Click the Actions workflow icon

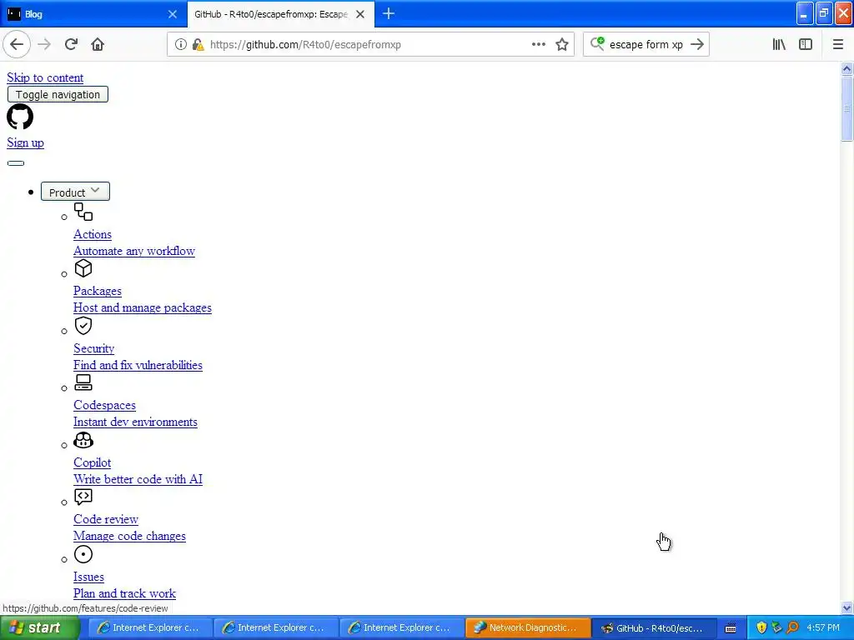click(x=83, y=212)
